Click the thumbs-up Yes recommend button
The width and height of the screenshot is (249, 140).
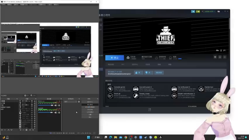click(x=139, y=72)
